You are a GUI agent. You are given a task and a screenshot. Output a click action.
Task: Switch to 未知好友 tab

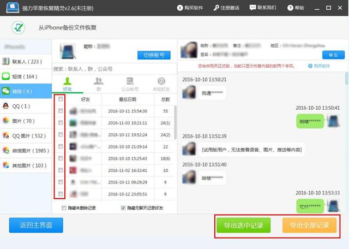(x=161, y=85)
